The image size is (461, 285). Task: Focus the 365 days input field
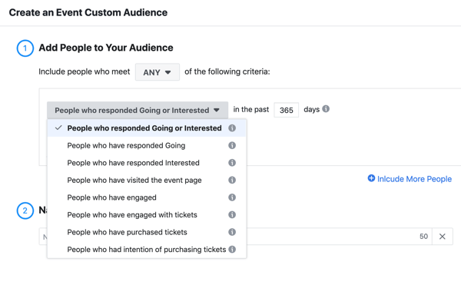287,110
